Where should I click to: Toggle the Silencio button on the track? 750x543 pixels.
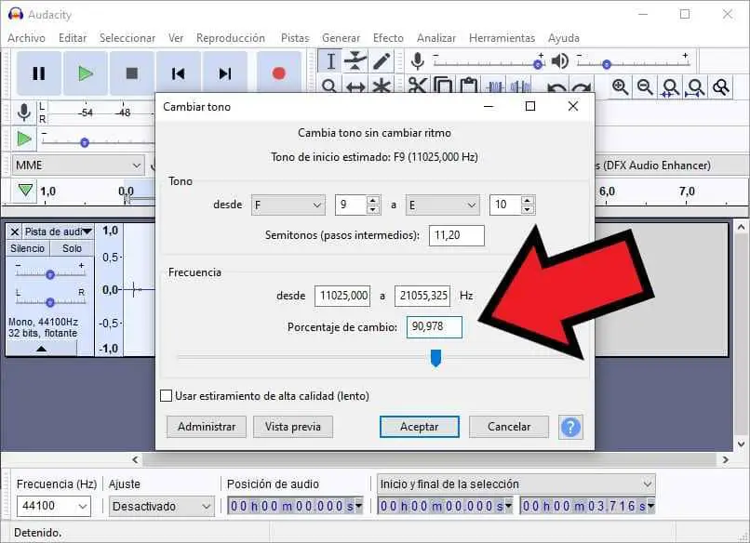27,248
